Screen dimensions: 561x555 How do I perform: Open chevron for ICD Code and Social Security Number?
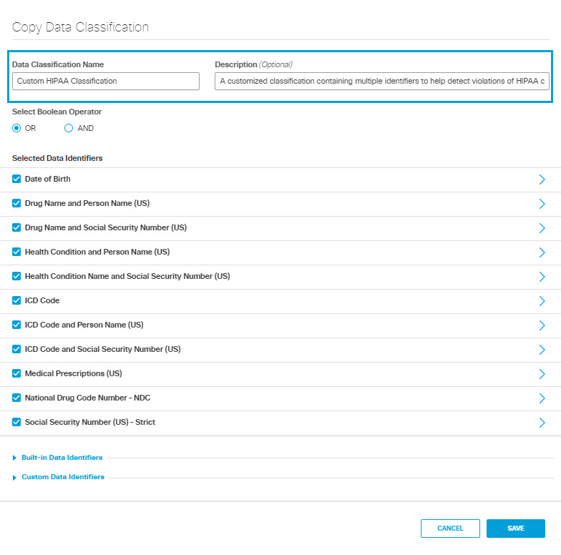(x=542, y=350)
